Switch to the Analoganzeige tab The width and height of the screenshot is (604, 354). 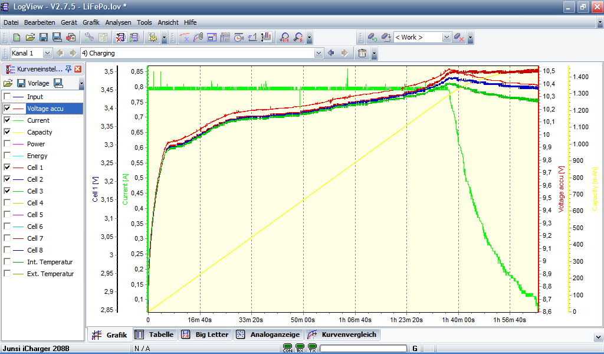(x=269, y=335)
